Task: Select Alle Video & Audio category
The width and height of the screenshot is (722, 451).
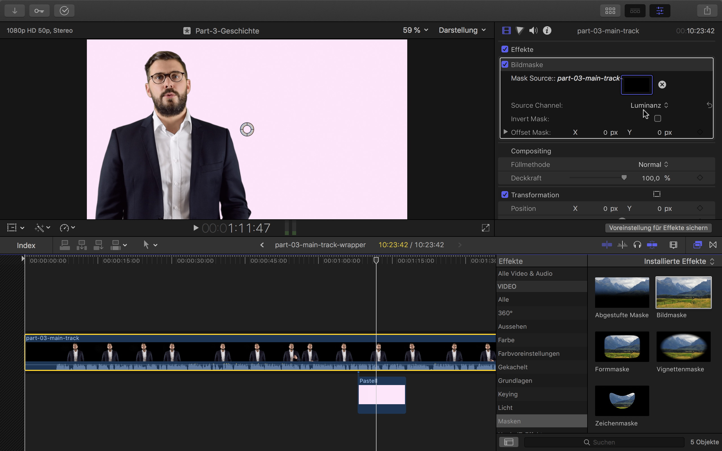Action: click(541, 273)
